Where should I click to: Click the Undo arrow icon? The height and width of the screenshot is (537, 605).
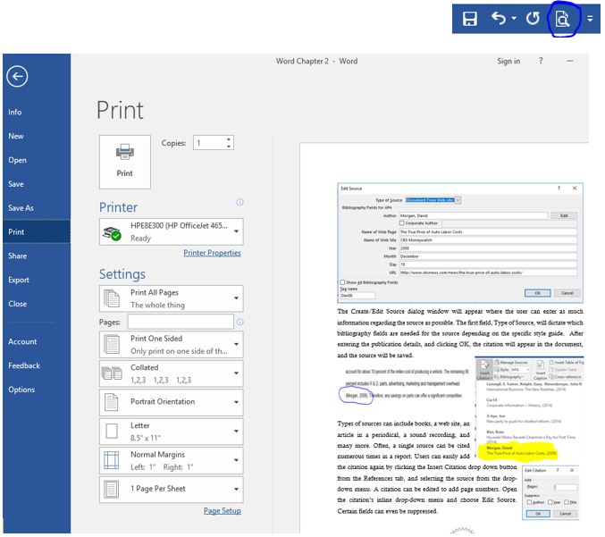point(499,19)
